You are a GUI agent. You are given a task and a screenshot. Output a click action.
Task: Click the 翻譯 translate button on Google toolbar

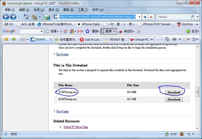coord(109,31)
